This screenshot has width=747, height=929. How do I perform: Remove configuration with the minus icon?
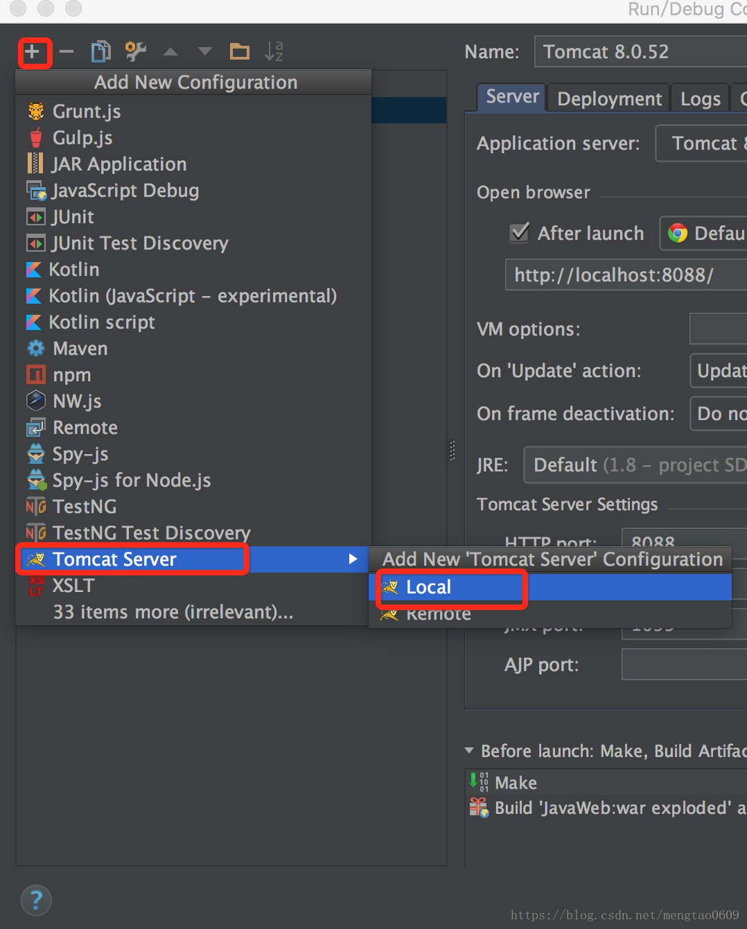pyautogui.click(x=67, y=51)
